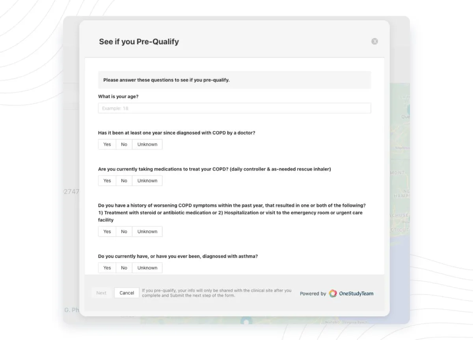Select Yes for worsening COPD symptoms history
The height and width of the screenshot is (340, 473).
pyautogui.click(x=106, y=231)
